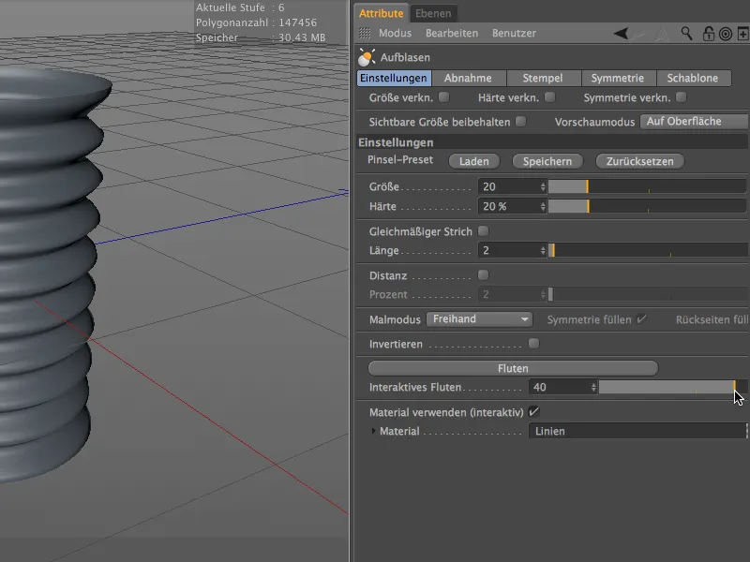Click the Interaktives Fluten slider
Viewport: 750px width, 562px height.
pos(672,387)
